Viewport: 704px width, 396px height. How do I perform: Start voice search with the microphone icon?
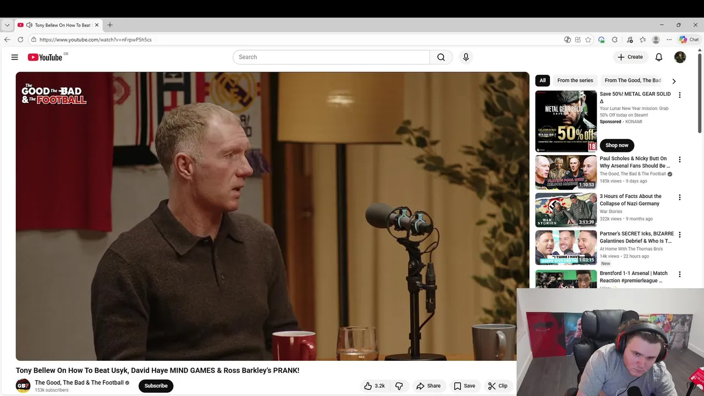coord(466,57)
